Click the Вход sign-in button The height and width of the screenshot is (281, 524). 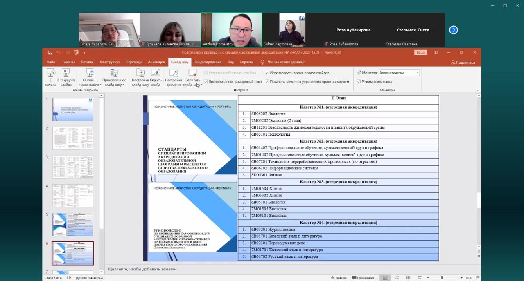coord(420,53)
